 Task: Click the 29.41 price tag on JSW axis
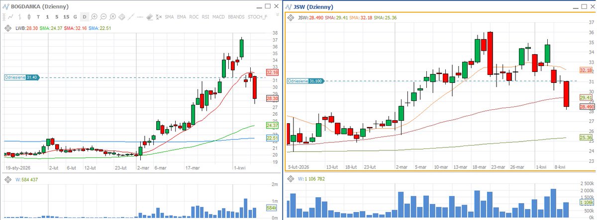pyautogui.click(x=586, y=98)
